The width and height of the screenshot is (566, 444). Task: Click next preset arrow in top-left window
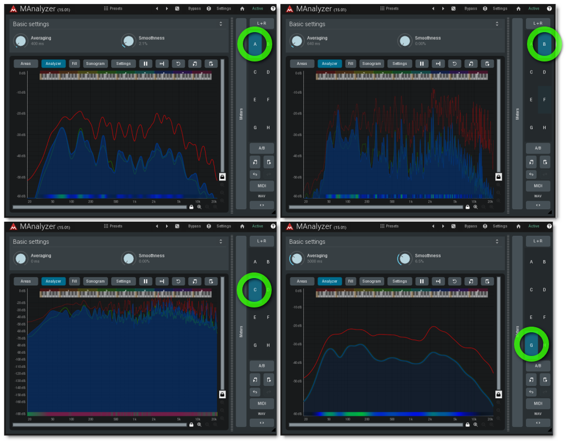click(x=167, y=8)
